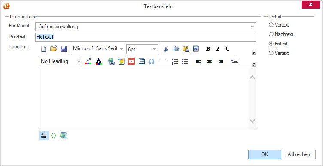
Task: Open the font size 8pt dropdown
Action: click(155, 49)
